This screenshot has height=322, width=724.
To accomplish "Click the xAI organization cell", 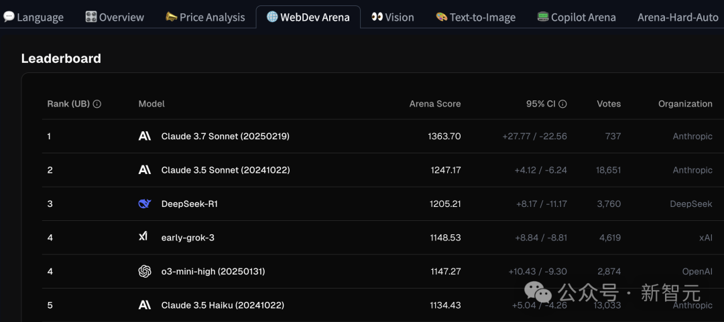I will (705, 238).
